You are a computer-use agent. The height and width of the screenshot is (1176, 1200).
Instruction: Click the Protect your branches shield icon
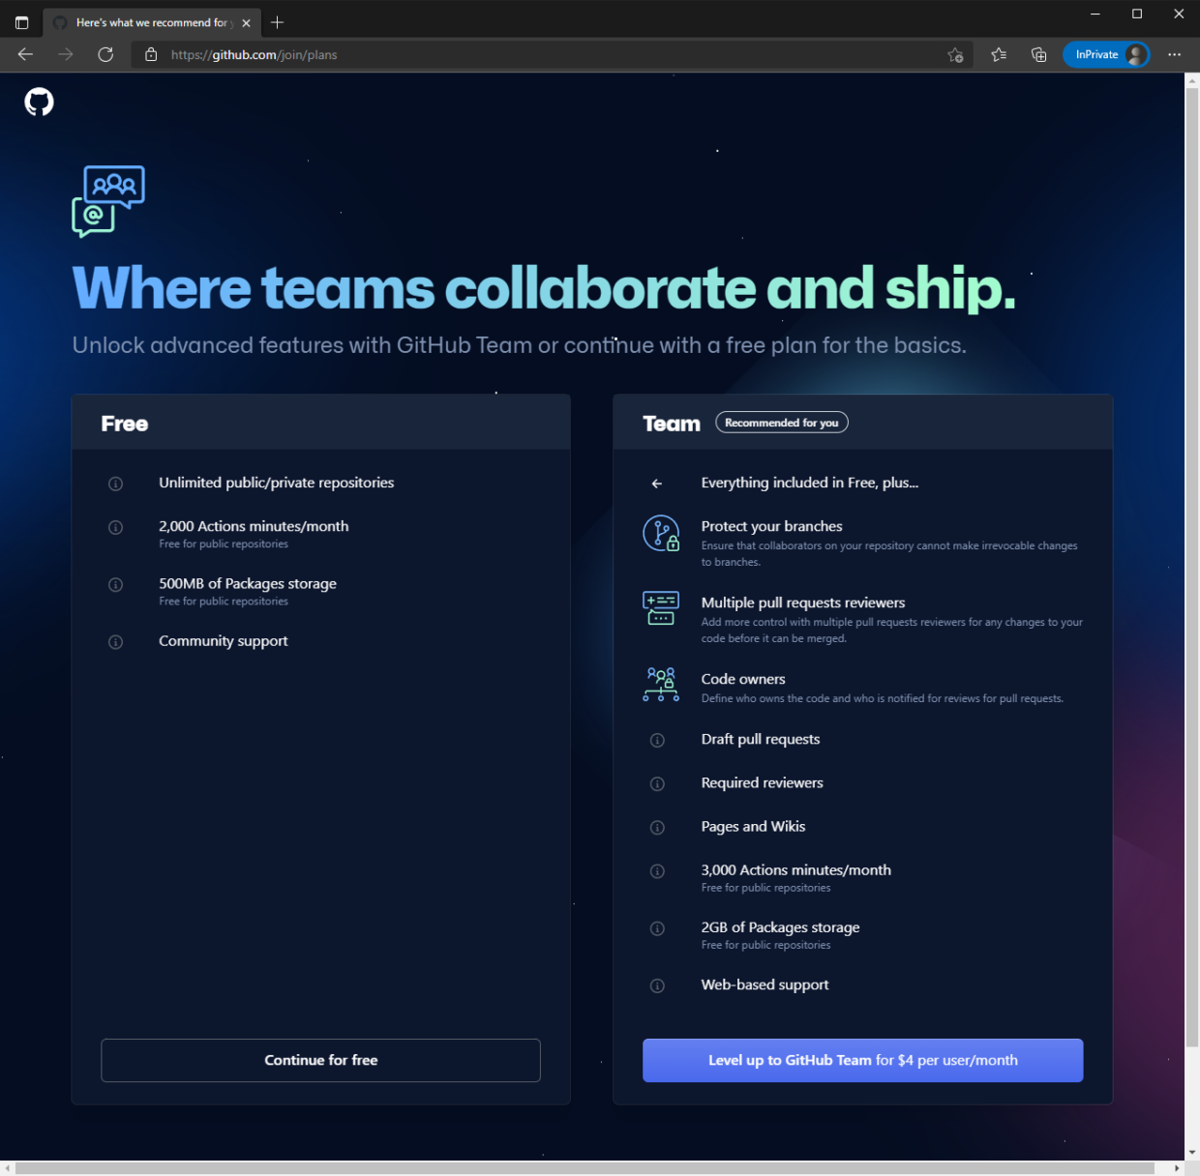pos(661,533)
